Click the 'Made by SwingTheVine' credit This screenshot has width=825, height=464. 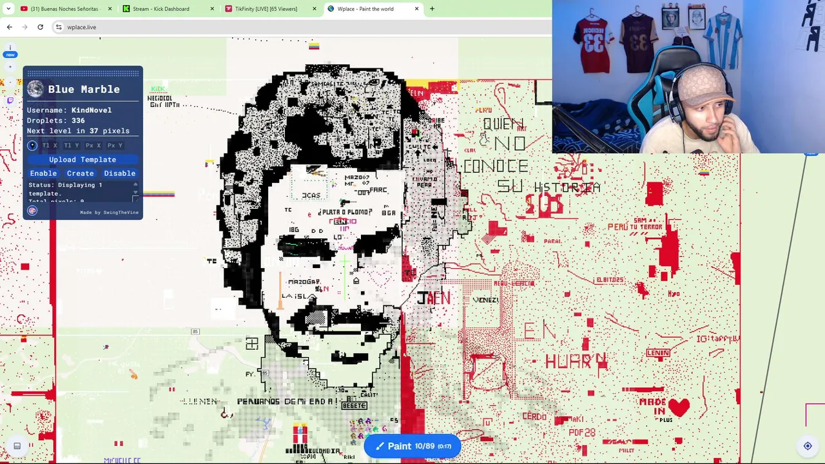[109, 213]
